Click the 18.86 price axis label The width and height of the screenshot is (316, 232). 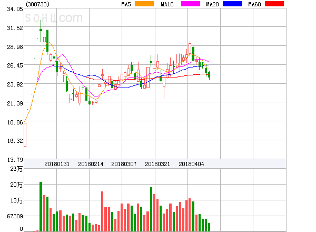(x=15, y=122)
